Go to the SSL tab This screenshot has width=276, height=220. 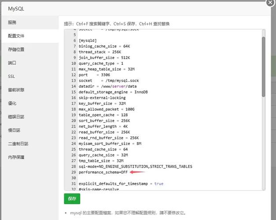[30, 77]
